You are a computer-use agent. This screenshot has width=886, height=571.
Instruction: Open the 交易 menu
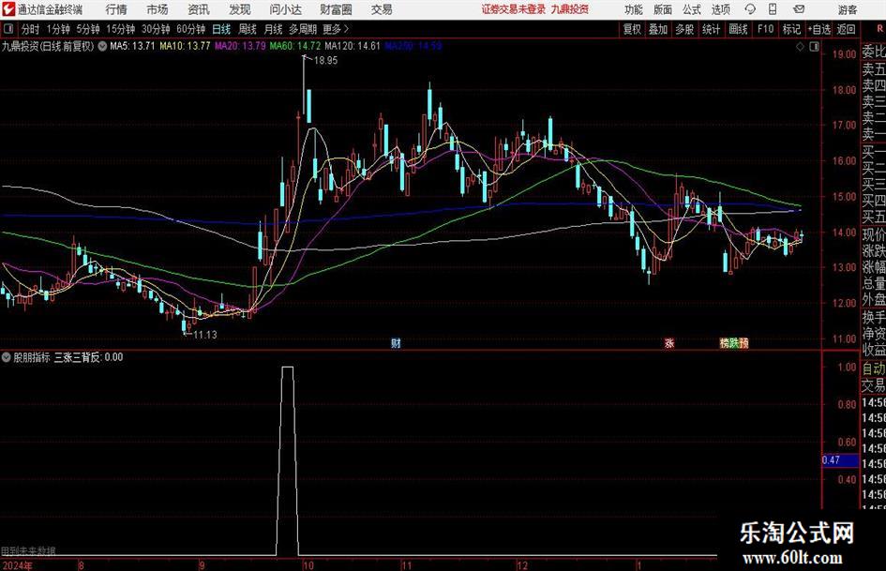pos(382,9)
